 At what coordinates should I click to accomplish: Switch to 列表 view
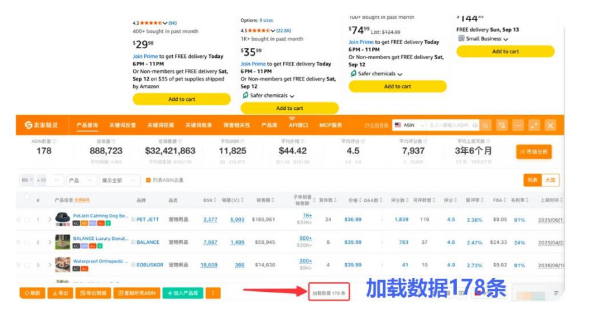(532, 180)
